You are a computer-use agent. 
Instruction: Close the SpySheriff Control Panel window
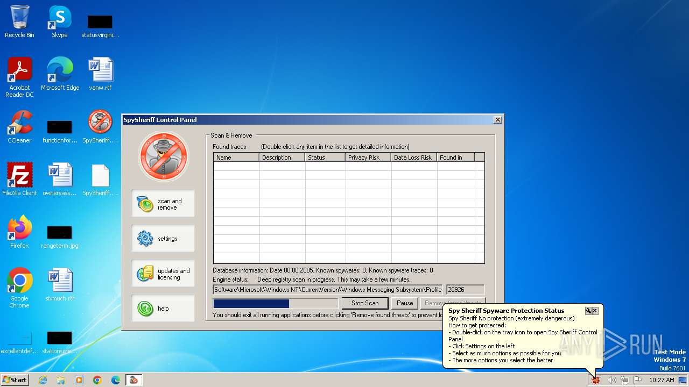click(498, 120)
